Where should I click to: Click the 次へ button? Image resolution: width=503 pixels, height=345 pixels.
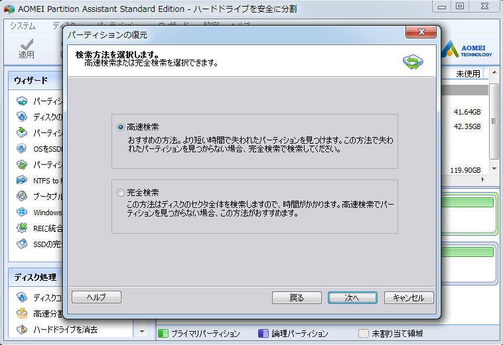tap(352, 297)
